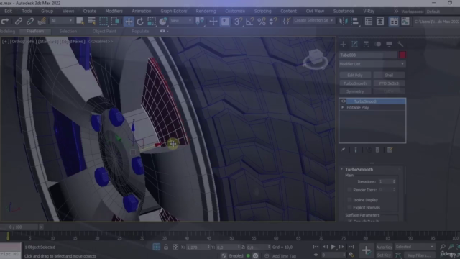Open the All selection filter dropdown

point(61,21)
